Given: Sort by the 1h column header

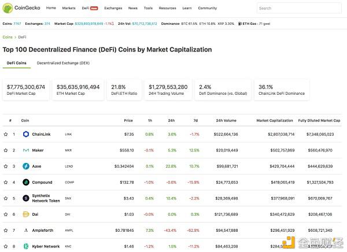Looking at the screenshot, I should 150,120.
